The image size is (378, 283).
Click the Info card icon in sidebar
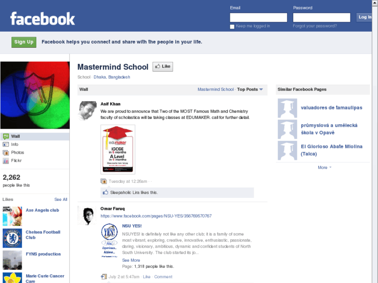point(6,144)
